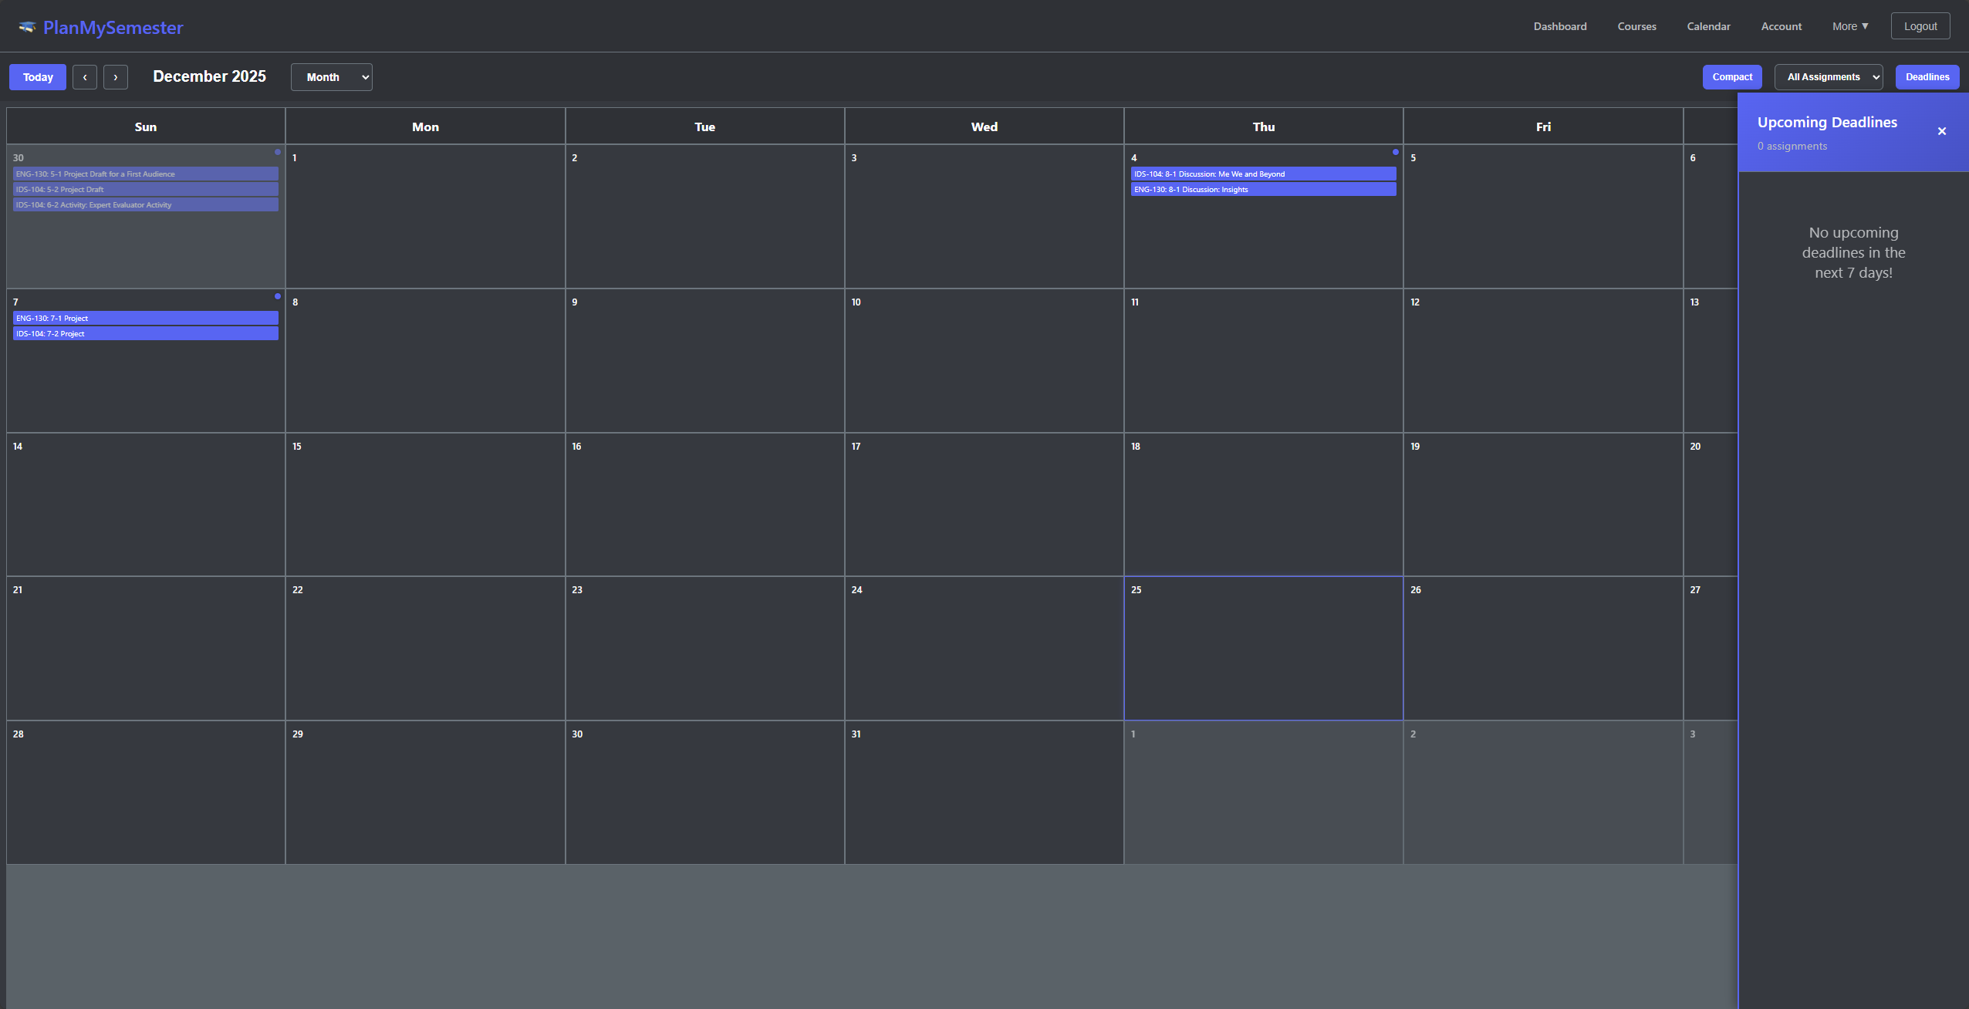The image size is (1969, 1009).
Task: Click the blue indicator dot on December 7
Action: coord(277,296)
